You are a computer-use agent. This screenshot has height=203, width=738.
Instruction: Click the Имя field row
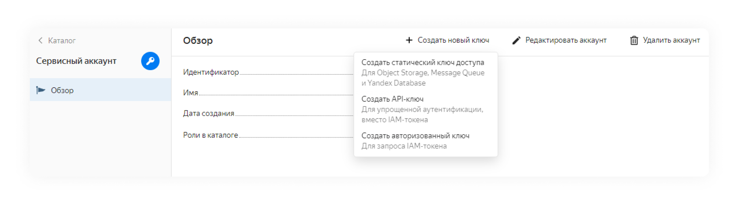click(191, 93)
